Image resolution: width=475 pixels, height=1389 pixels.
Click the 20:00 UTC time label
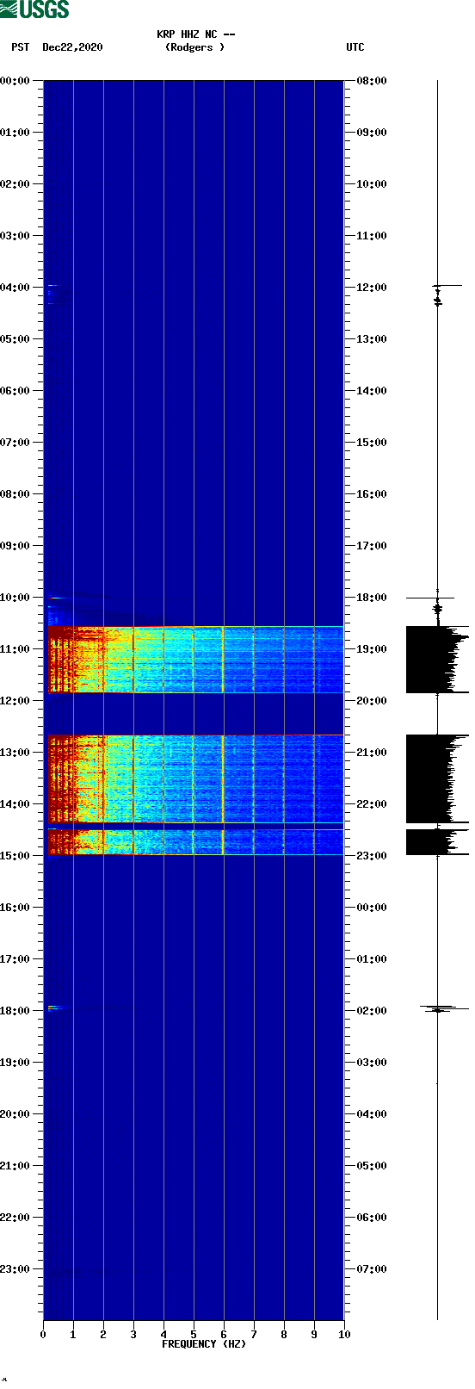coord(372,701)
